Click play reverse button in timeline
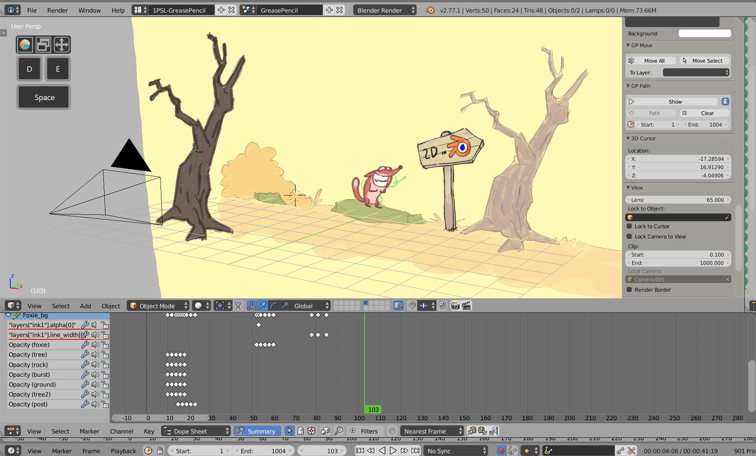The height and width of the screenshot is (456, 756). coord(382,450)
